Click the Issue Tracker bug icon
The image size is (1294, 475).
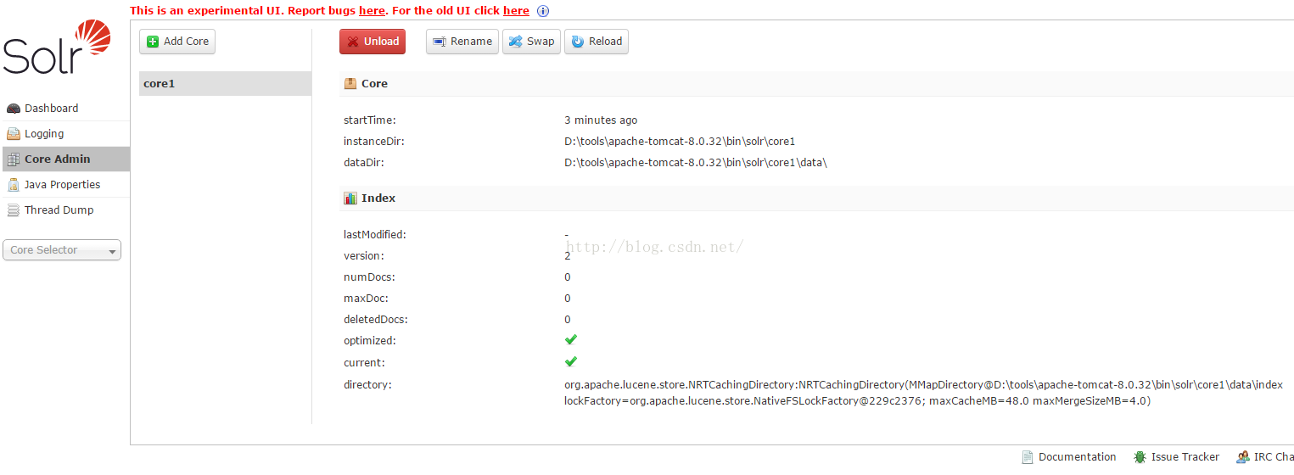pyautogui.click(x=1140, y=457)
